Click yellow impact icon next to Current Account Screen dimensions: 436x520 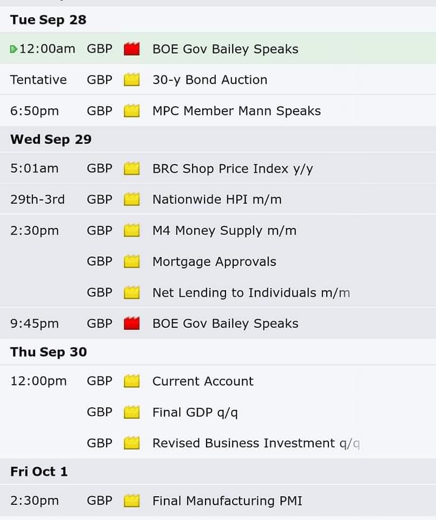point(131,381)
